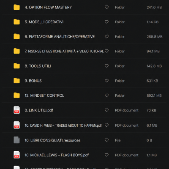
Task: Select the 10. LIBRI CONSIGLIATI.resources file name
Action: pos(52,140)
